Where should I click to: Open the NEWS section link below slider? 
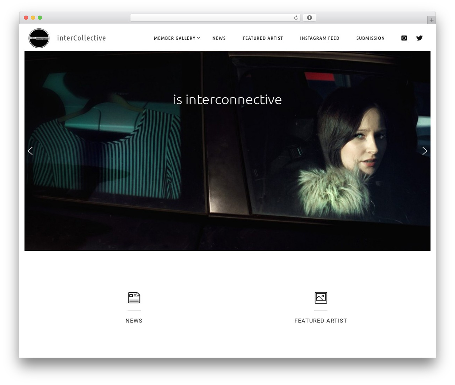(134, 321)
